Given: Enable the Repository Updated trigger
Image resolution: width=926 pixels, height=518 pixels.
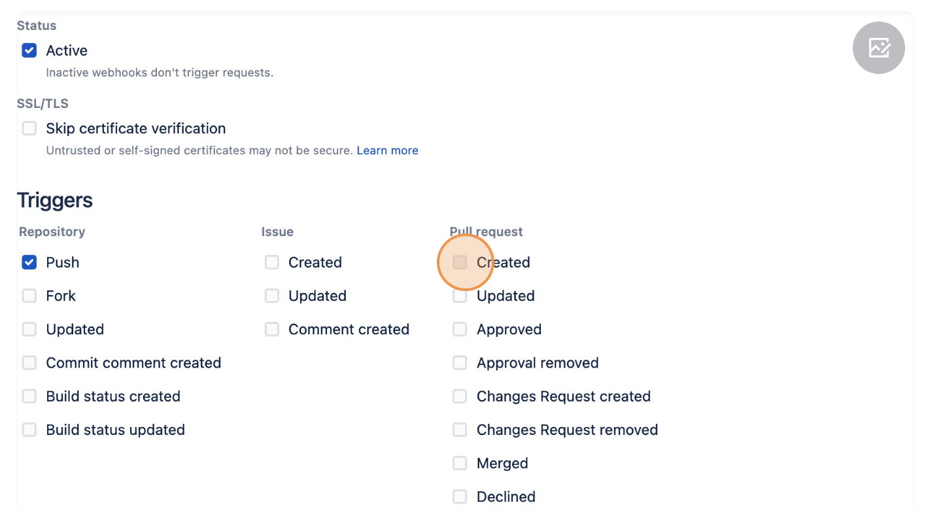Looking at the screenshot, I should tap(29, 329).
